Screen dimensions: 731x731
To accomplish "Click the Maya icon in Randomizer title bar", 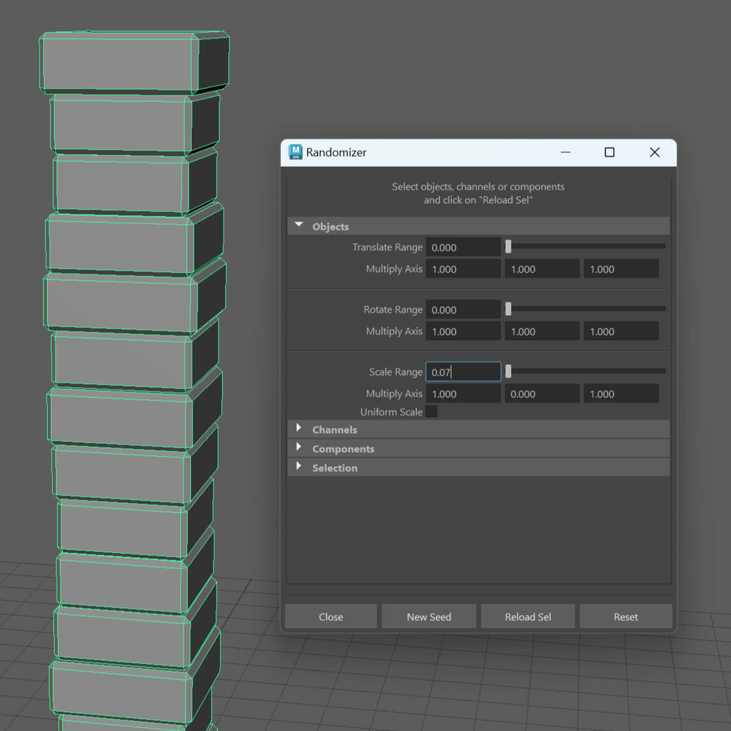I will (x=295, y=152).
